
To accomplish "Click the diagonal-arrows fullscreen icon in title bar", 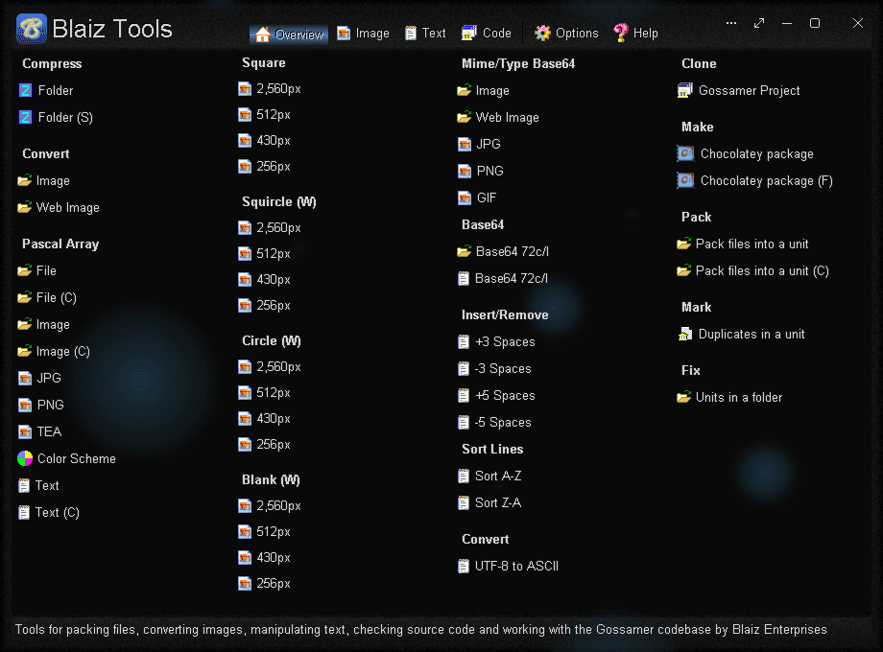I will (x=759, y=23).
